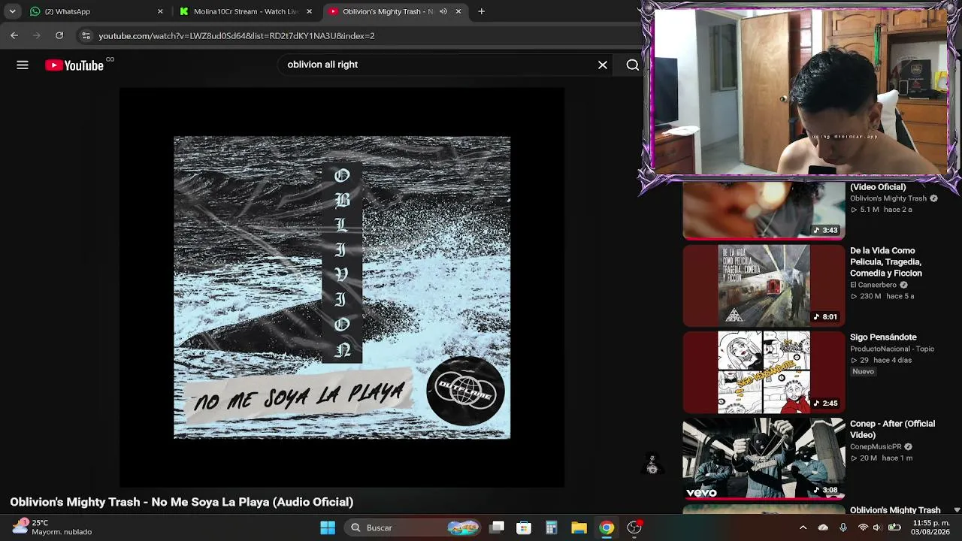This screenshot has width=962, height=541.
Task: Open Task View on the taskbar
Action: (x=497, y=527)
